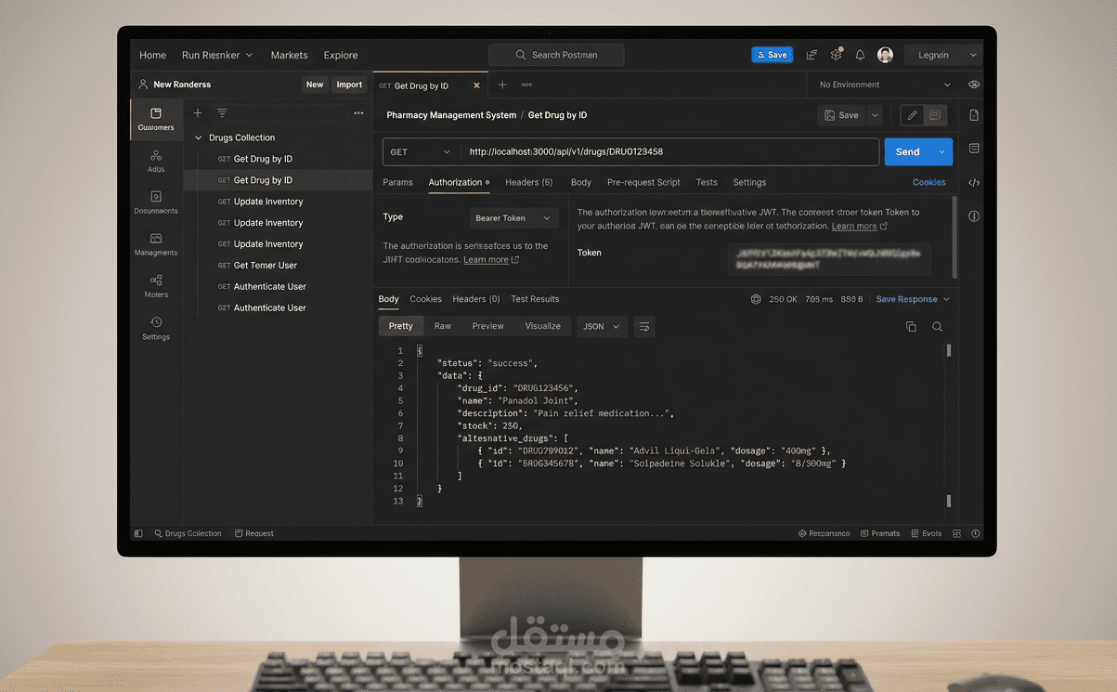Switch response view to Raw
Viewport: 1117px width, 692px height.
pos(443,326)
